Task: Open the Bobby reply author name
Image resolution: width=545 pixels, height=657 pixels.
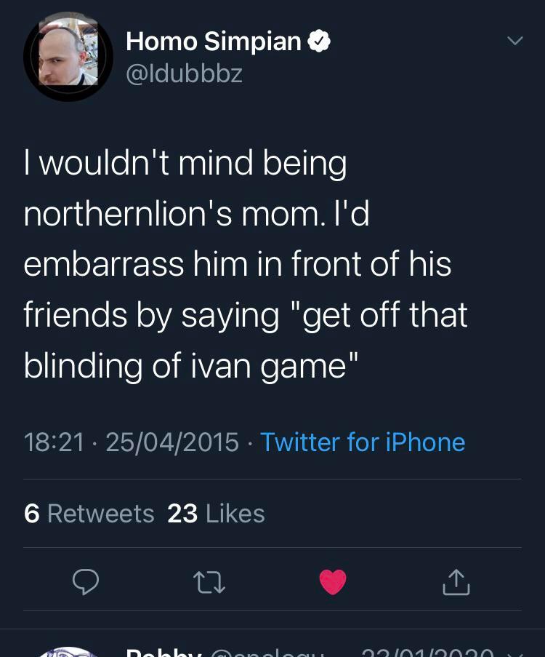Action: 164,653
